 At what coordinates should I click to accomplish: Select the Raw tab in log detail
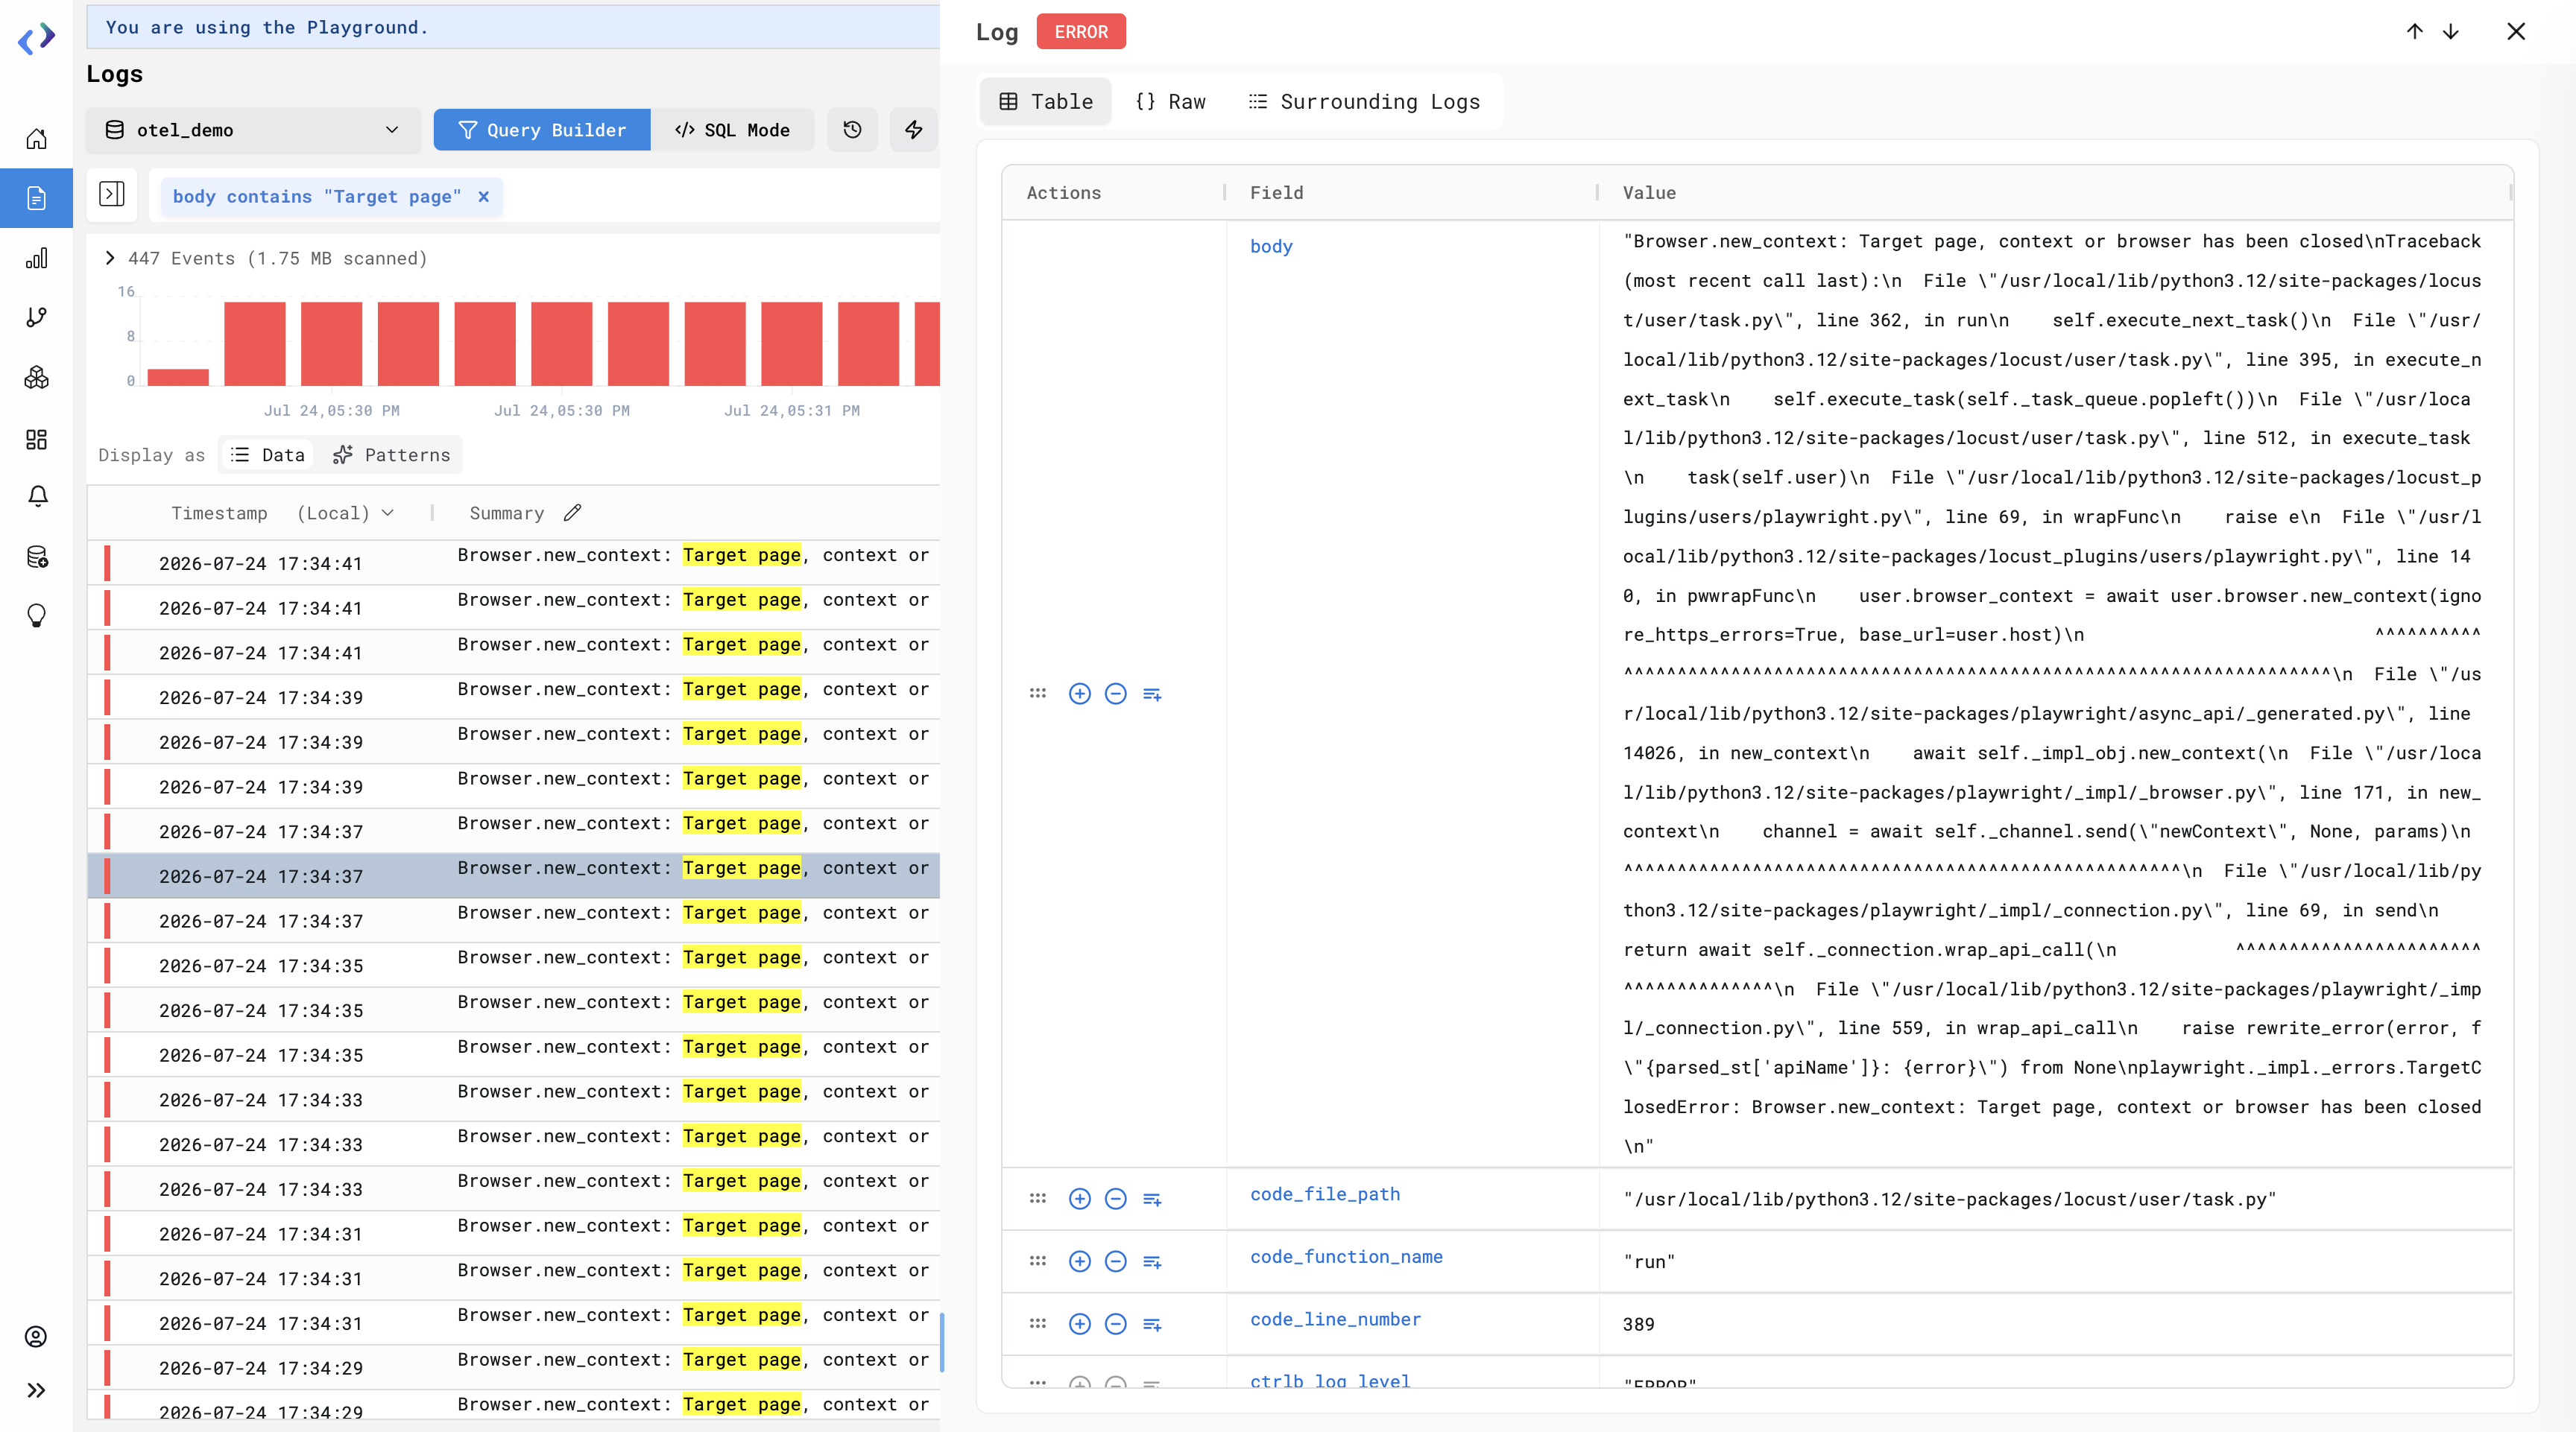coord(1171,101)
